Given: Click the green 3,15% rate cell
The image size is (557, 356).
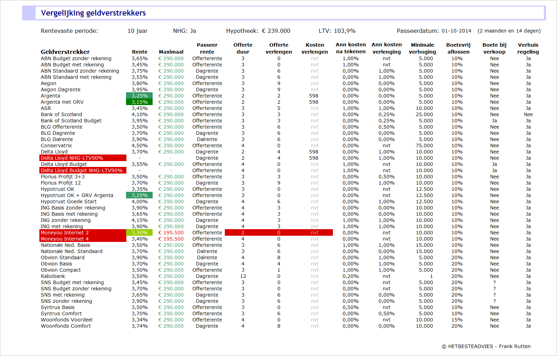Looking at the screenshot, I should pos(140,102).
